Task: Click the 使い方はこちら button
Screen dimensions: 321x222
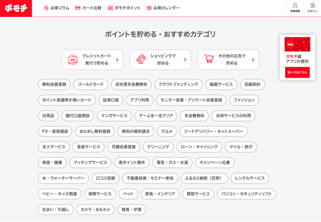Action: (x=297, y=72)
